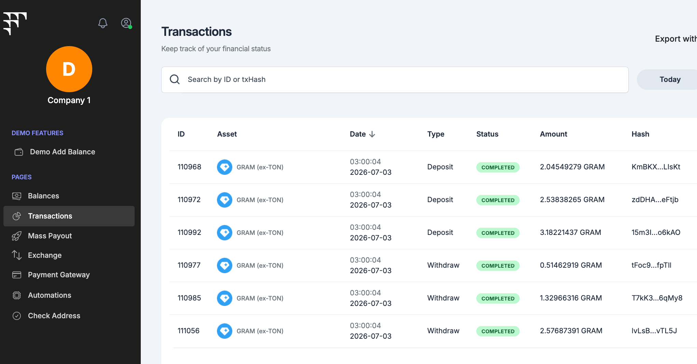The image size is (697, 364).
Task: Click the GRAM asset icon for transaction 110968
Action: 224,167
